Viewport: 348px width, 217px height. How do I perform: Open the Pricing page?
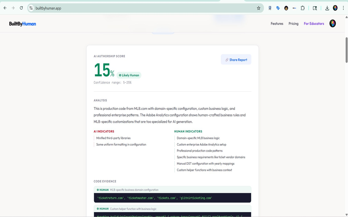pos(293,24)
